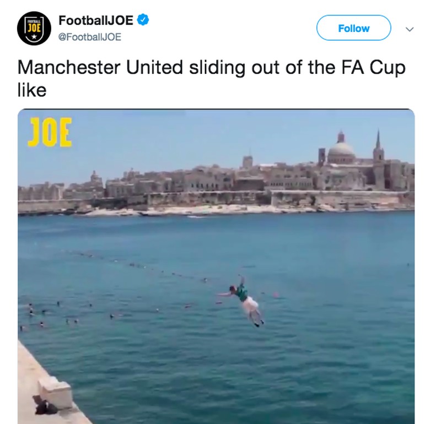This screenshot has height=424, width=441.
Task: Click the blue verified badge
Action: (143, 20)
